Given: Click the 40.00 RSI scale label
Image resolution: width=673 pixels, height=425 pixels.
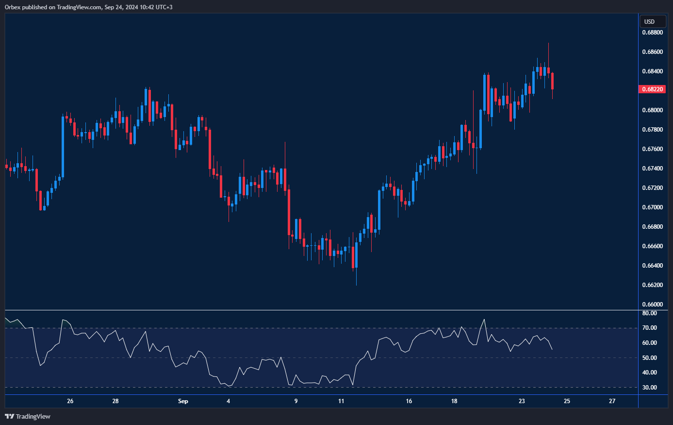Looking at the screenshot, I should (x=650, y=373).
